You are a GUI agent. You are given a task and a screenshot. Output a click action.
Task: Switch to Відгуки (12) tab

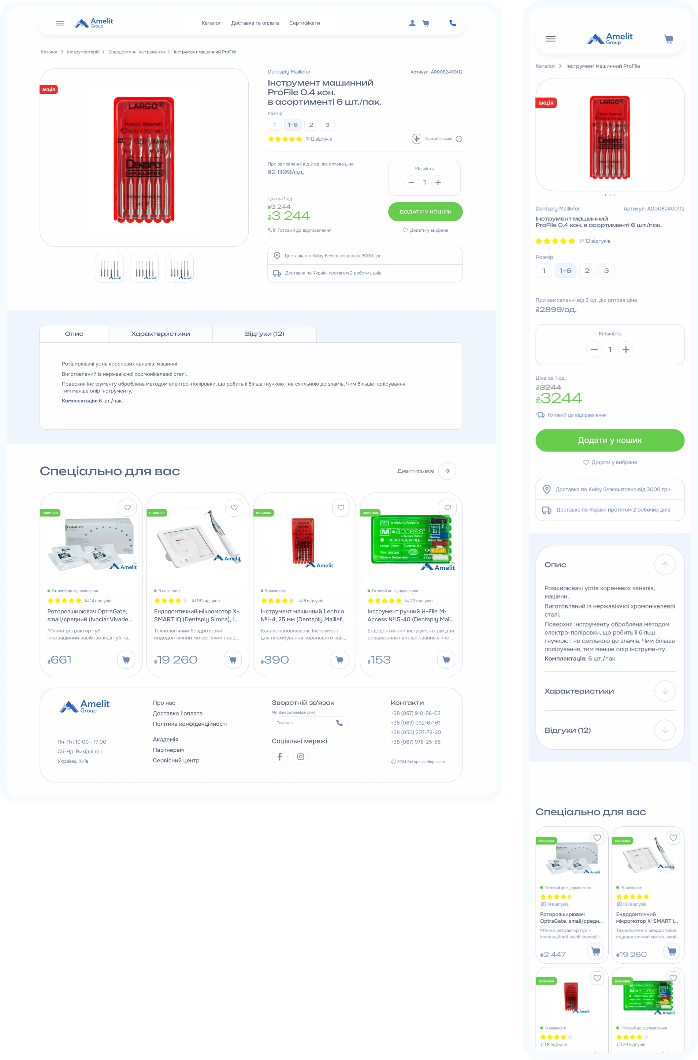265,334
